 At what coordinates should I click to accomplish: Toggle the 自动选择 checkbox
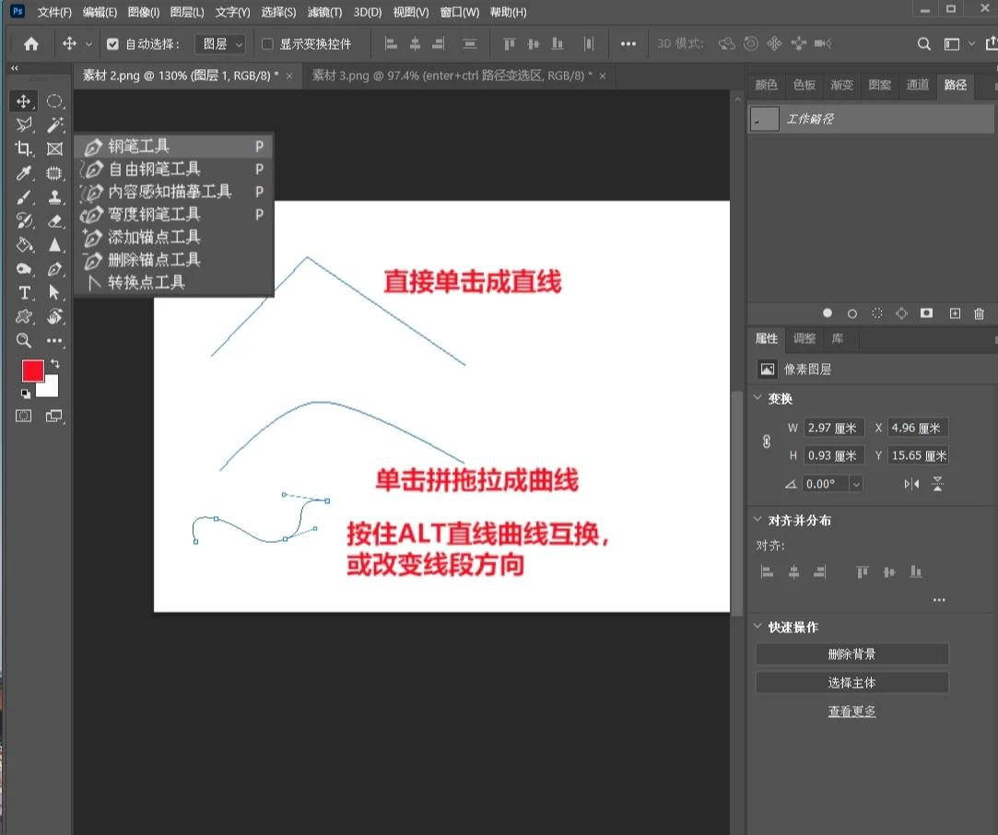tap(112, 42)
